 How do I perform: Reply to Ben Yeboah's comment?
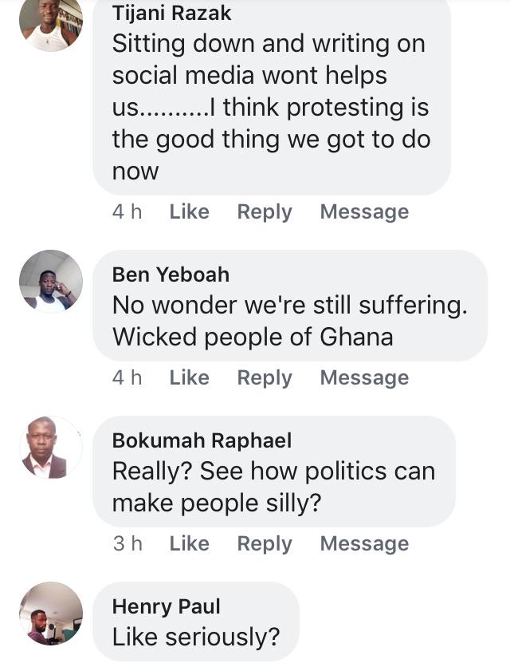(265, 377)
